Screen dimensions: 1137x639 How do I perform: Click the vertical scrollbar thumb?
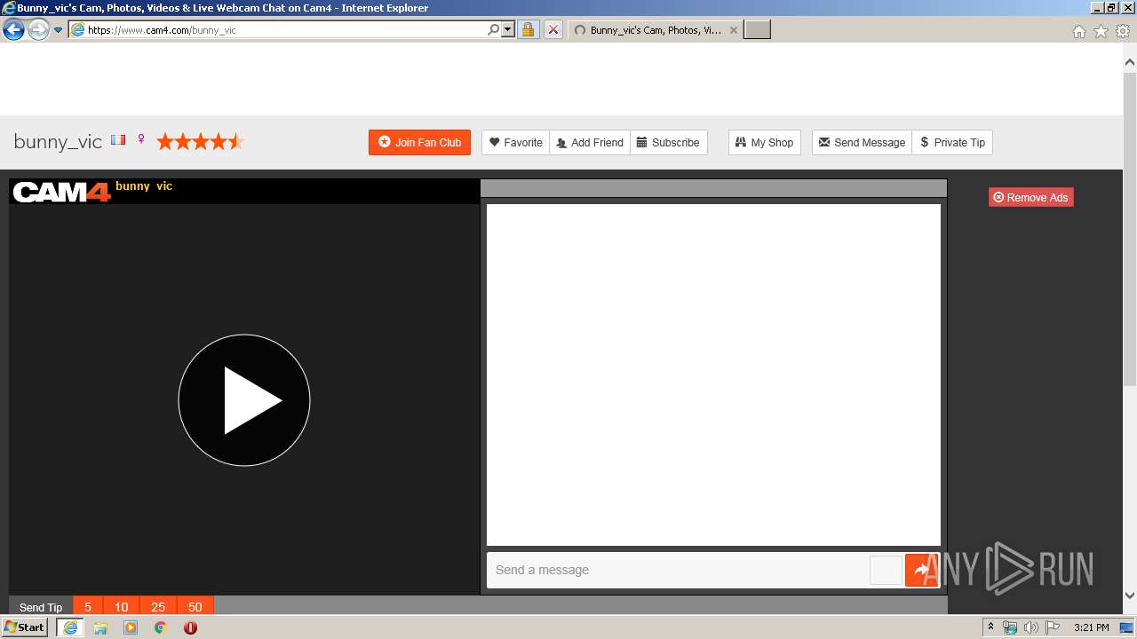tap(1130, 229)
